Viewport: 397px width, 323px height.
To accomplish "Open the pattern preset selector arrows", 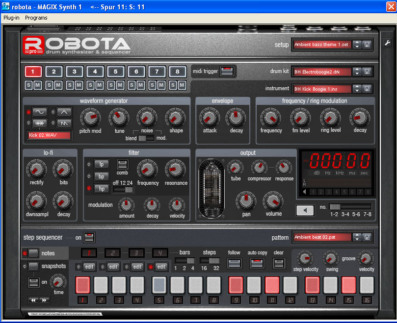I will (x=357, y=237).
